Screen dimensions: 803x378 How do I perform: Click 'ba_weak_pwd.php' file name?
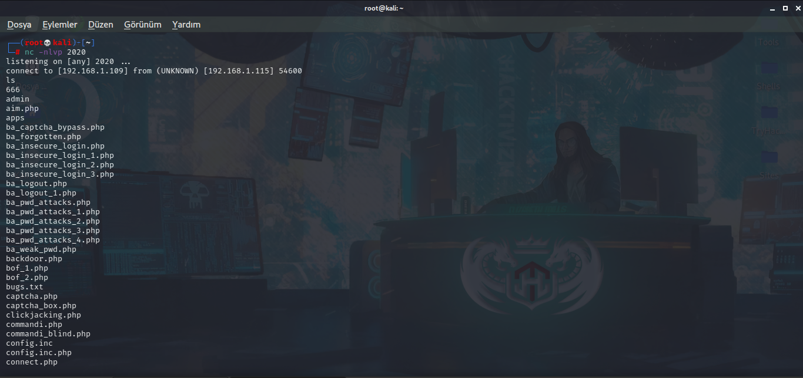41,249
